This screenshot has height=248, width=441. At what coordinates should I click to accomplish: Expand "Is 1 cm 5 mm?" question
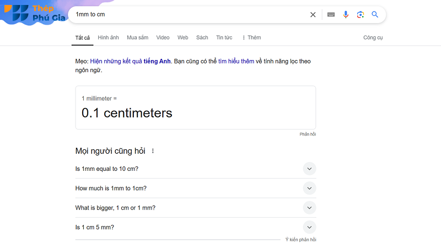(x=309, y=227)
